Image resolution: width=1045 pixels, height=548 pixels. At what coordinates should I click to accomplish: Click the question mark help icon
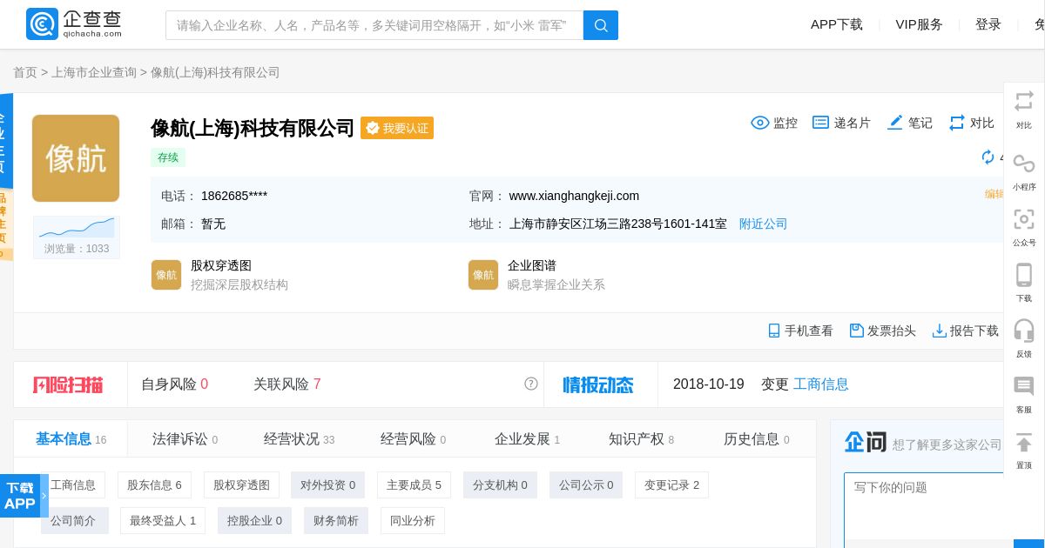coord(531,384)
